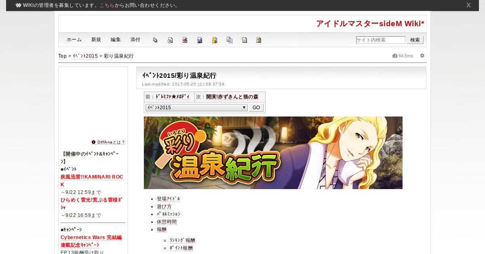Open previous event ﾄﾞﾚﾐﾌｧ★ﾒﾛﾃﾞｨ link
485x254 pixels.
[172, 97]
